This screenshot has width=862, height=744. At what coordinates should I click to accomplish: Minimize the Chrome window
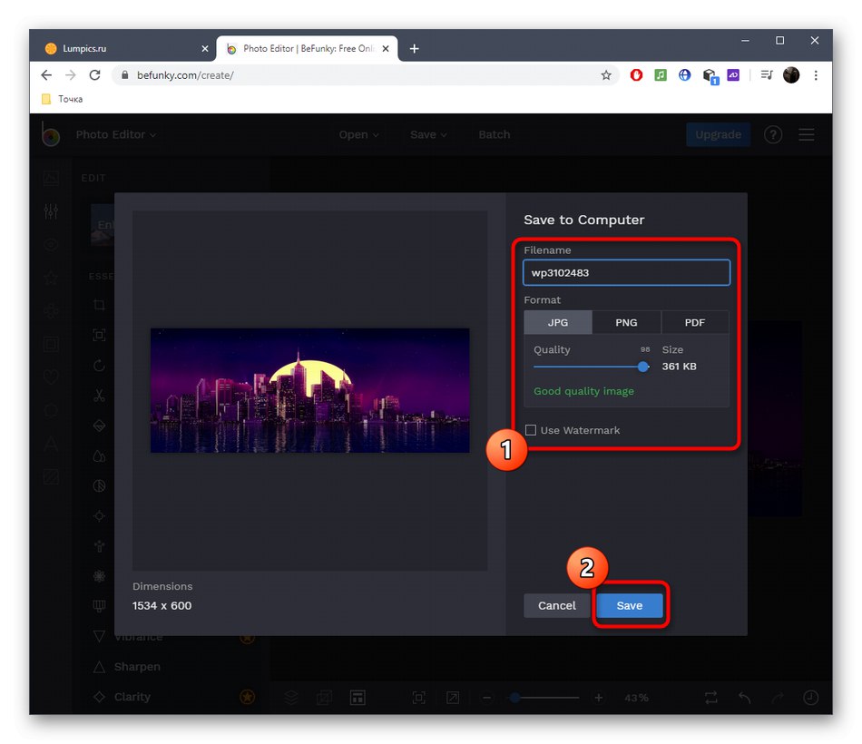(x=745, y=41)
